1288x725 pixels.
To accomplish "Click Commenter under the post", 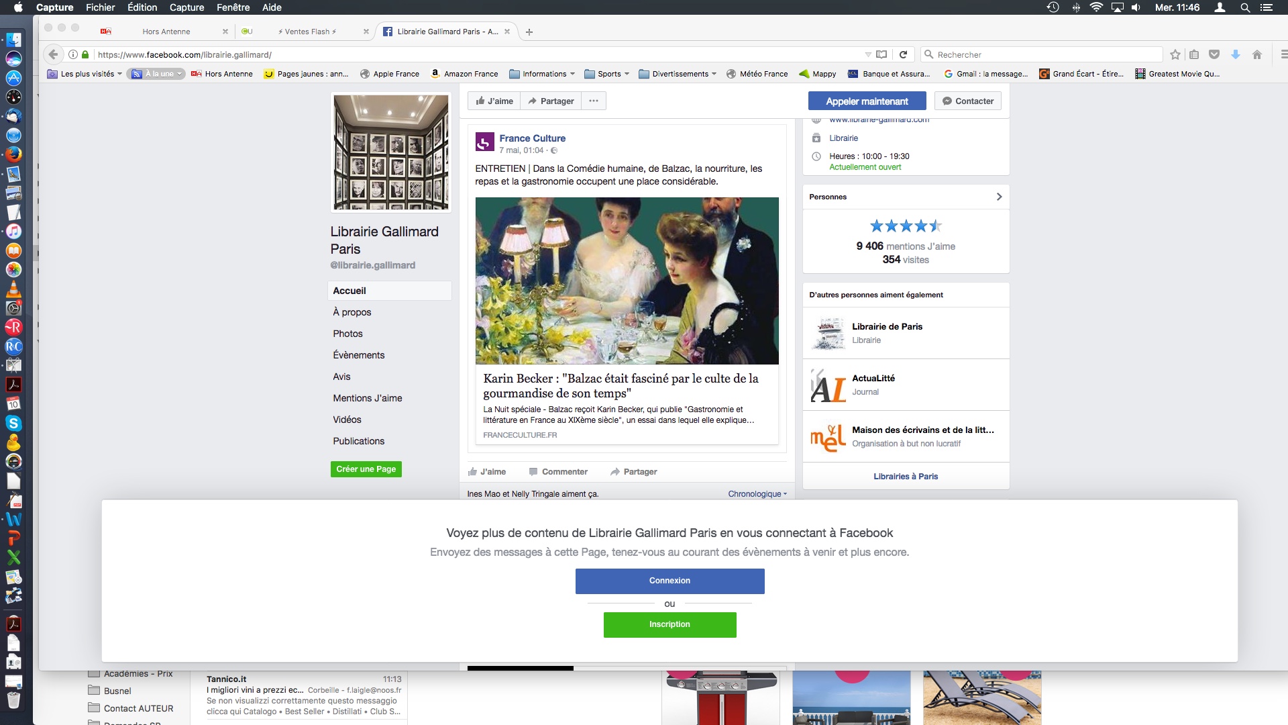I will tap(558, 472).
